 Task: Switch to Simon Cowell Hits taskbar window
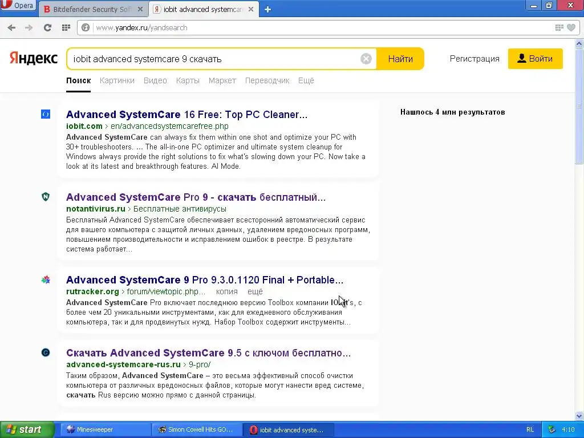(x=197, y=429)
